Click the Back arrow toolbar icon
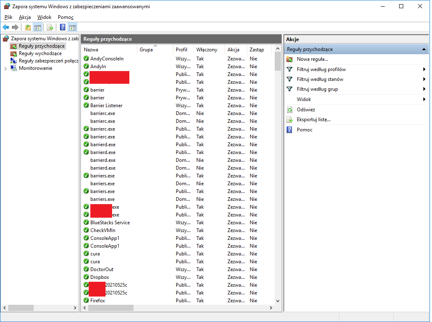The width and height of the screenshot is (432, 322). [x=6, y=27]
